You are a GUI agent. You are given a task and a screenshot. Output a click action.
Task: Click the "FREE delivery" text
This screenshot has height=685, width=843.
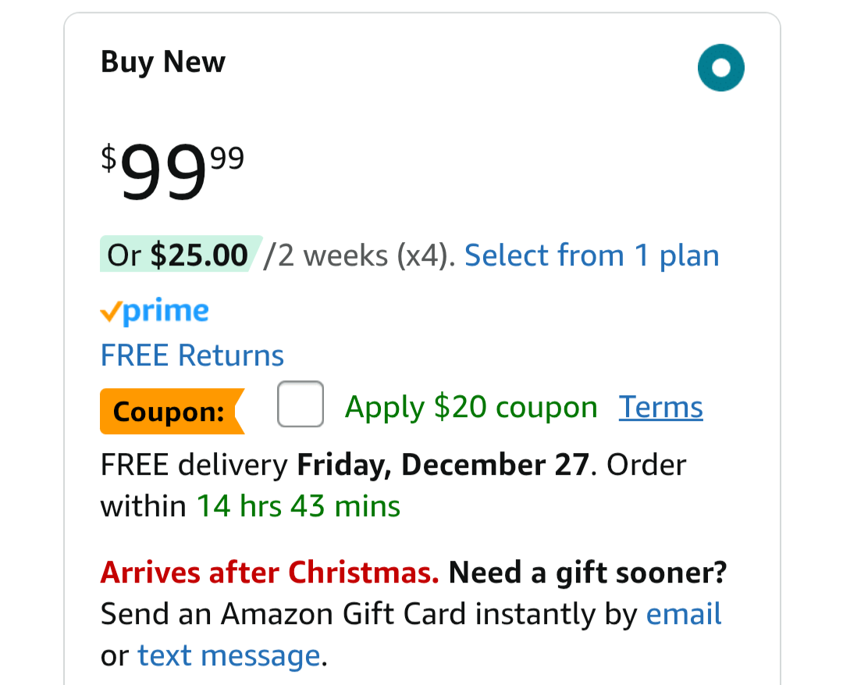tap(194, 465)
